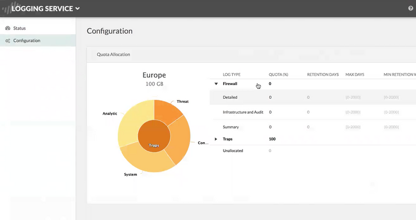Collapse the Firewall log type row

(216, 84)
